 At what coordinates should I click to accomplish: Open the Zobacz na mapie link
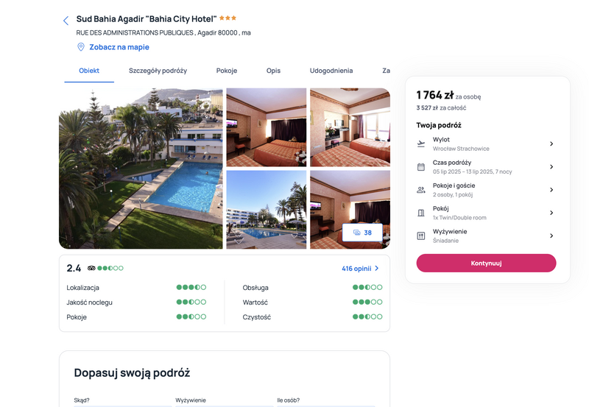click(x=119, y=47)
